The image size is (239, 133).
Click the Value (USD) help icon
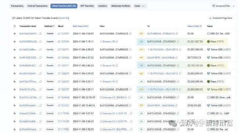(201, 26)
